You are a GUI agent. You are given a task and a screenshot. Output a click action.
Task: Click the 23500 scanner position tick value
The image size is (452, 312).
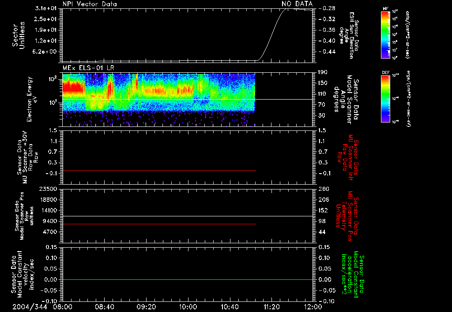click(x=48, y=189)
